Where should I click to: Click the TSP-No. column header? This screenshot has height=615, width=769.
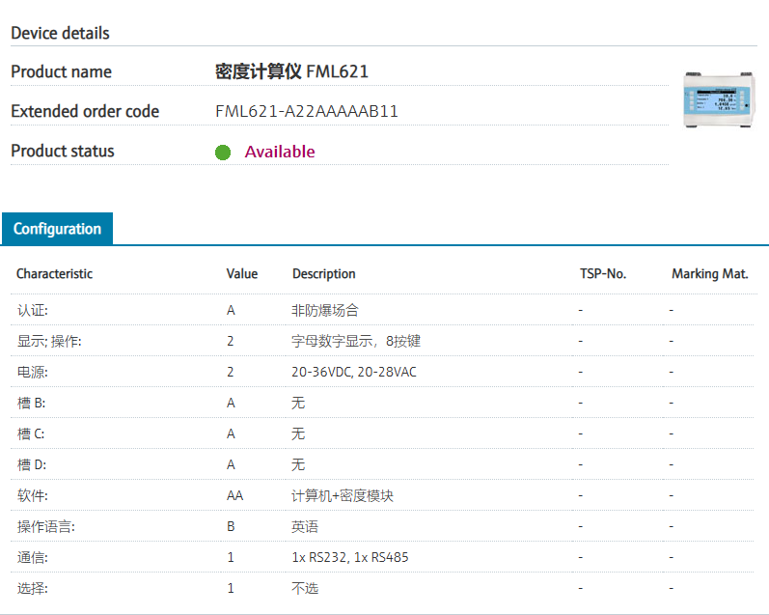(x=603, y=274)
